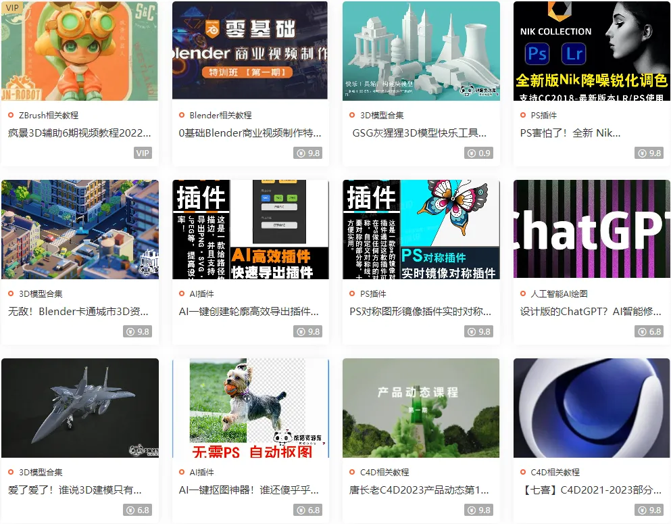Open the JN-Robot ZBrush tutorial thumbnail

point(80,51)
